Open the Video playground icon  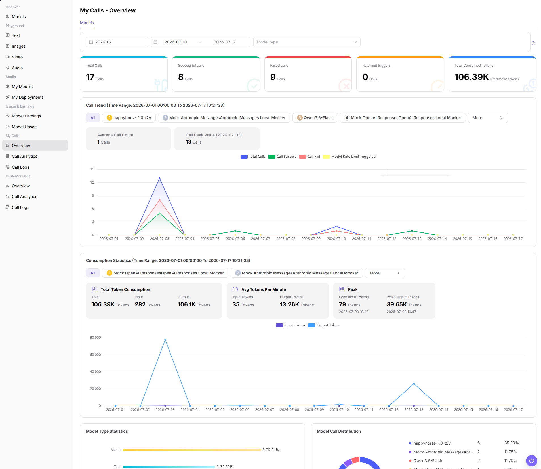point(8,57)
